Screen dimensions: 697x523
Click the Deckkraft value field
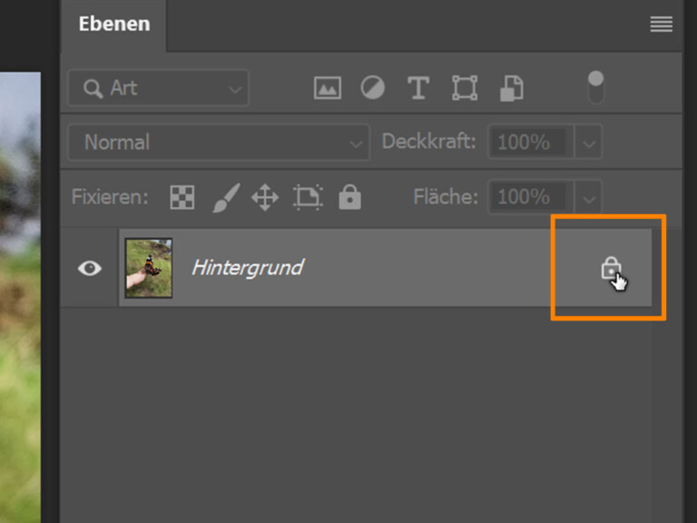pyautogui.click(x=531, y=143)
